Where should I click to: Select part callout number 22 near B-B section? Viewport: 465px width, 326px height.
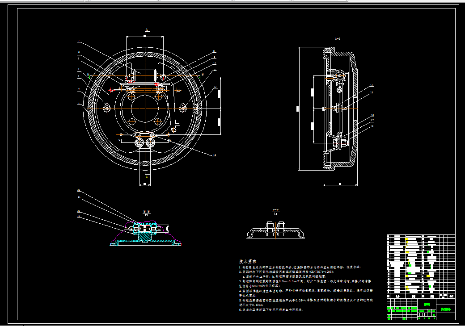79,190
